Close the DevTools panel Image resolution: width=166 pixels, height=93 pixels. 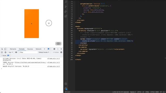[x=61, y=49]
